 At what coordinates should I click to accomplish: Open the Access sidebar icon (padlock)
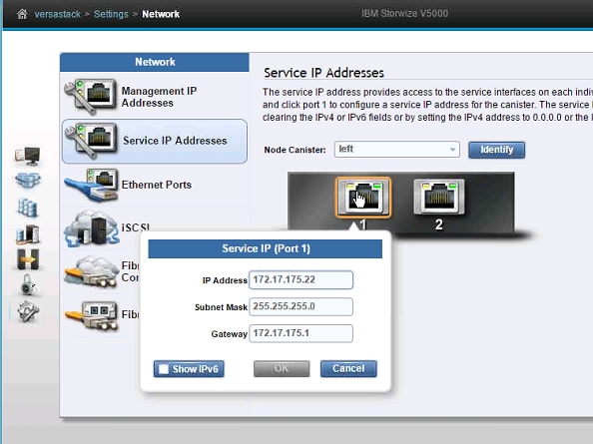[29, 285]
